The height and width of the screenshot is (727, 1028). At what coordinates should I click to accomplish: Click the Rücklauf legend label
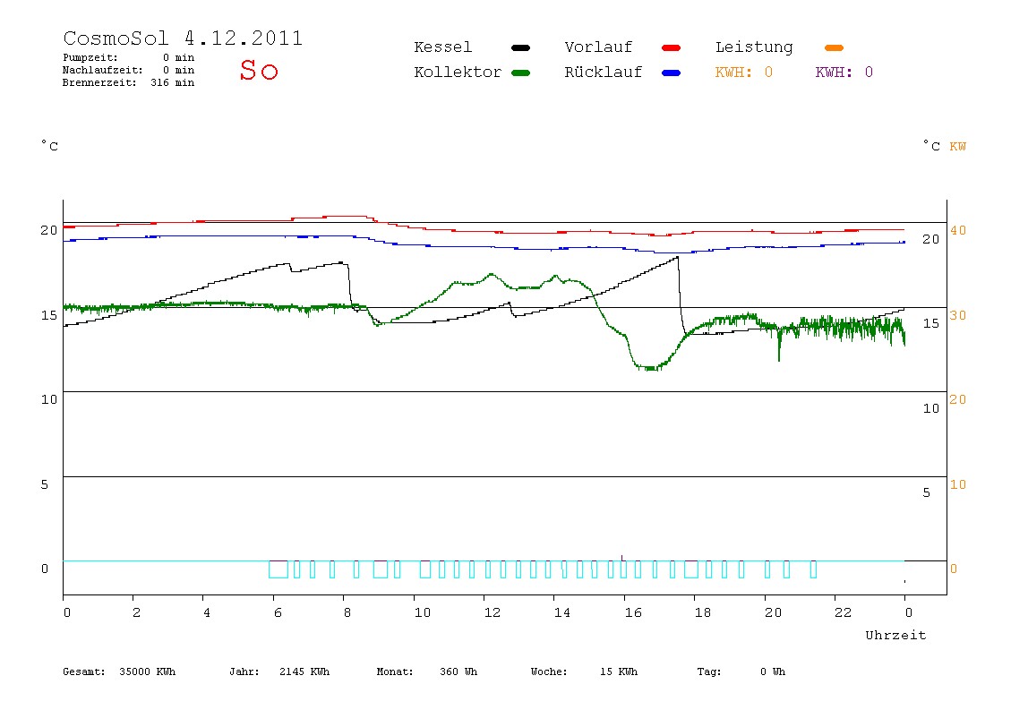(x=604, y=73)
